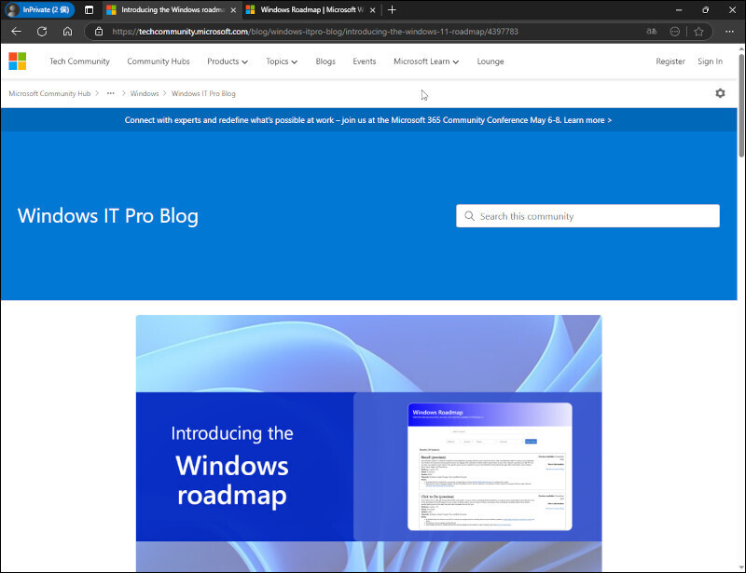
Task: Click the InPrivate profile badge
Action: 39,9
